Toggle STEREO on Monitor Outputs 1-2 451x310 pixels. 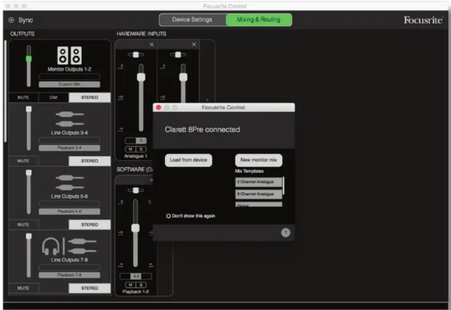point(89,97)
